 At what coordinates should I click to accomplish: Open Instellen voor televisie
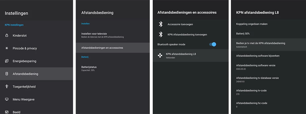tap(112, 35)
